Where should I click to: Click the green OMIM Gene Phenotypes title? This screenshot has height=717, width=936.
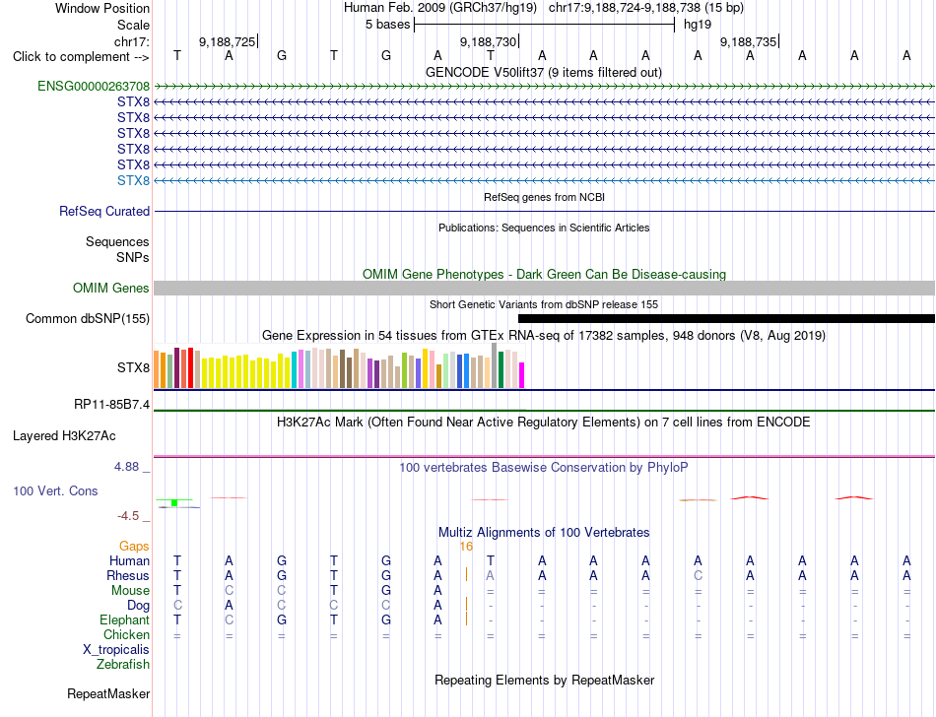[545, 275]
